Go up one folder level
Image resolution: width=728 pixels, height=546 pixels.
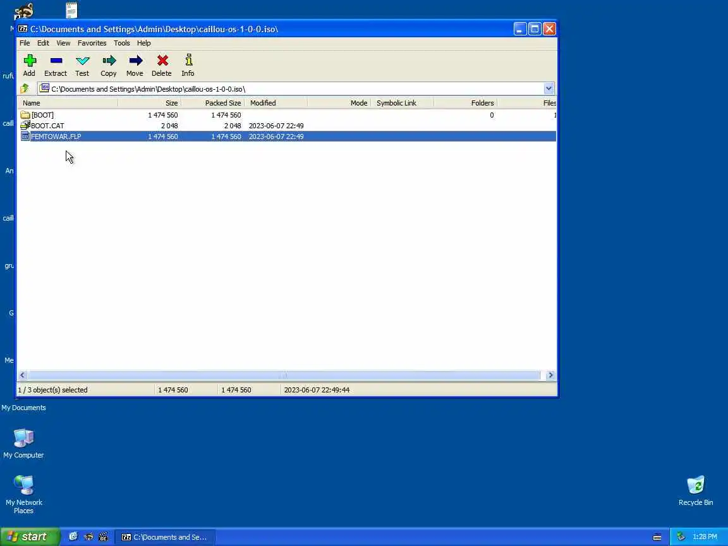pos(25,88)
